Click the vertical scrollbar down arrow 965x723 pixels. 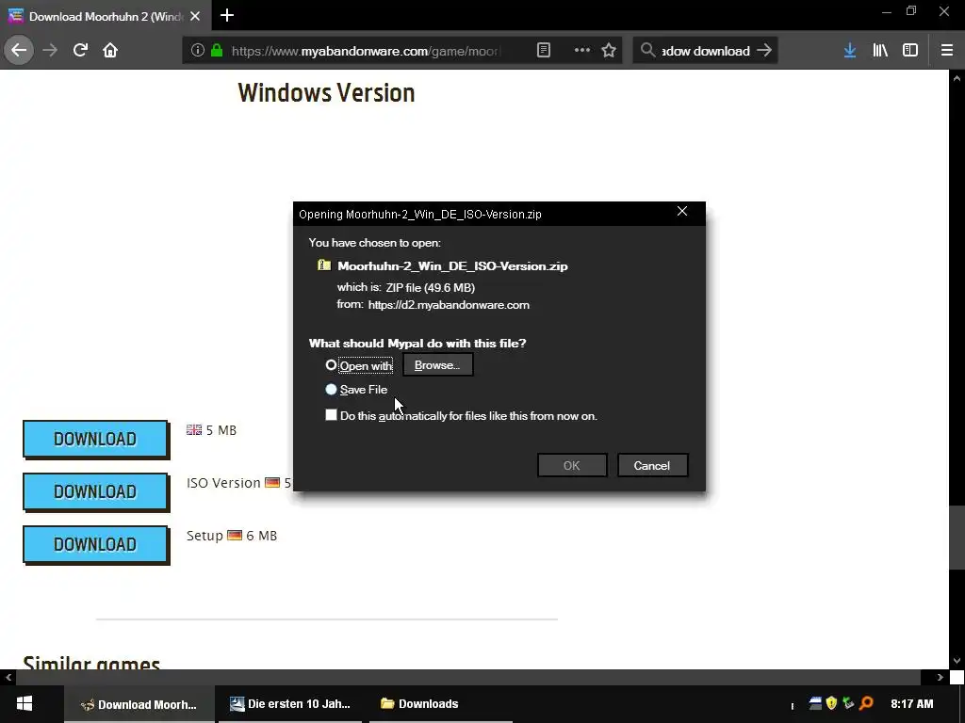tap(957, 661)
